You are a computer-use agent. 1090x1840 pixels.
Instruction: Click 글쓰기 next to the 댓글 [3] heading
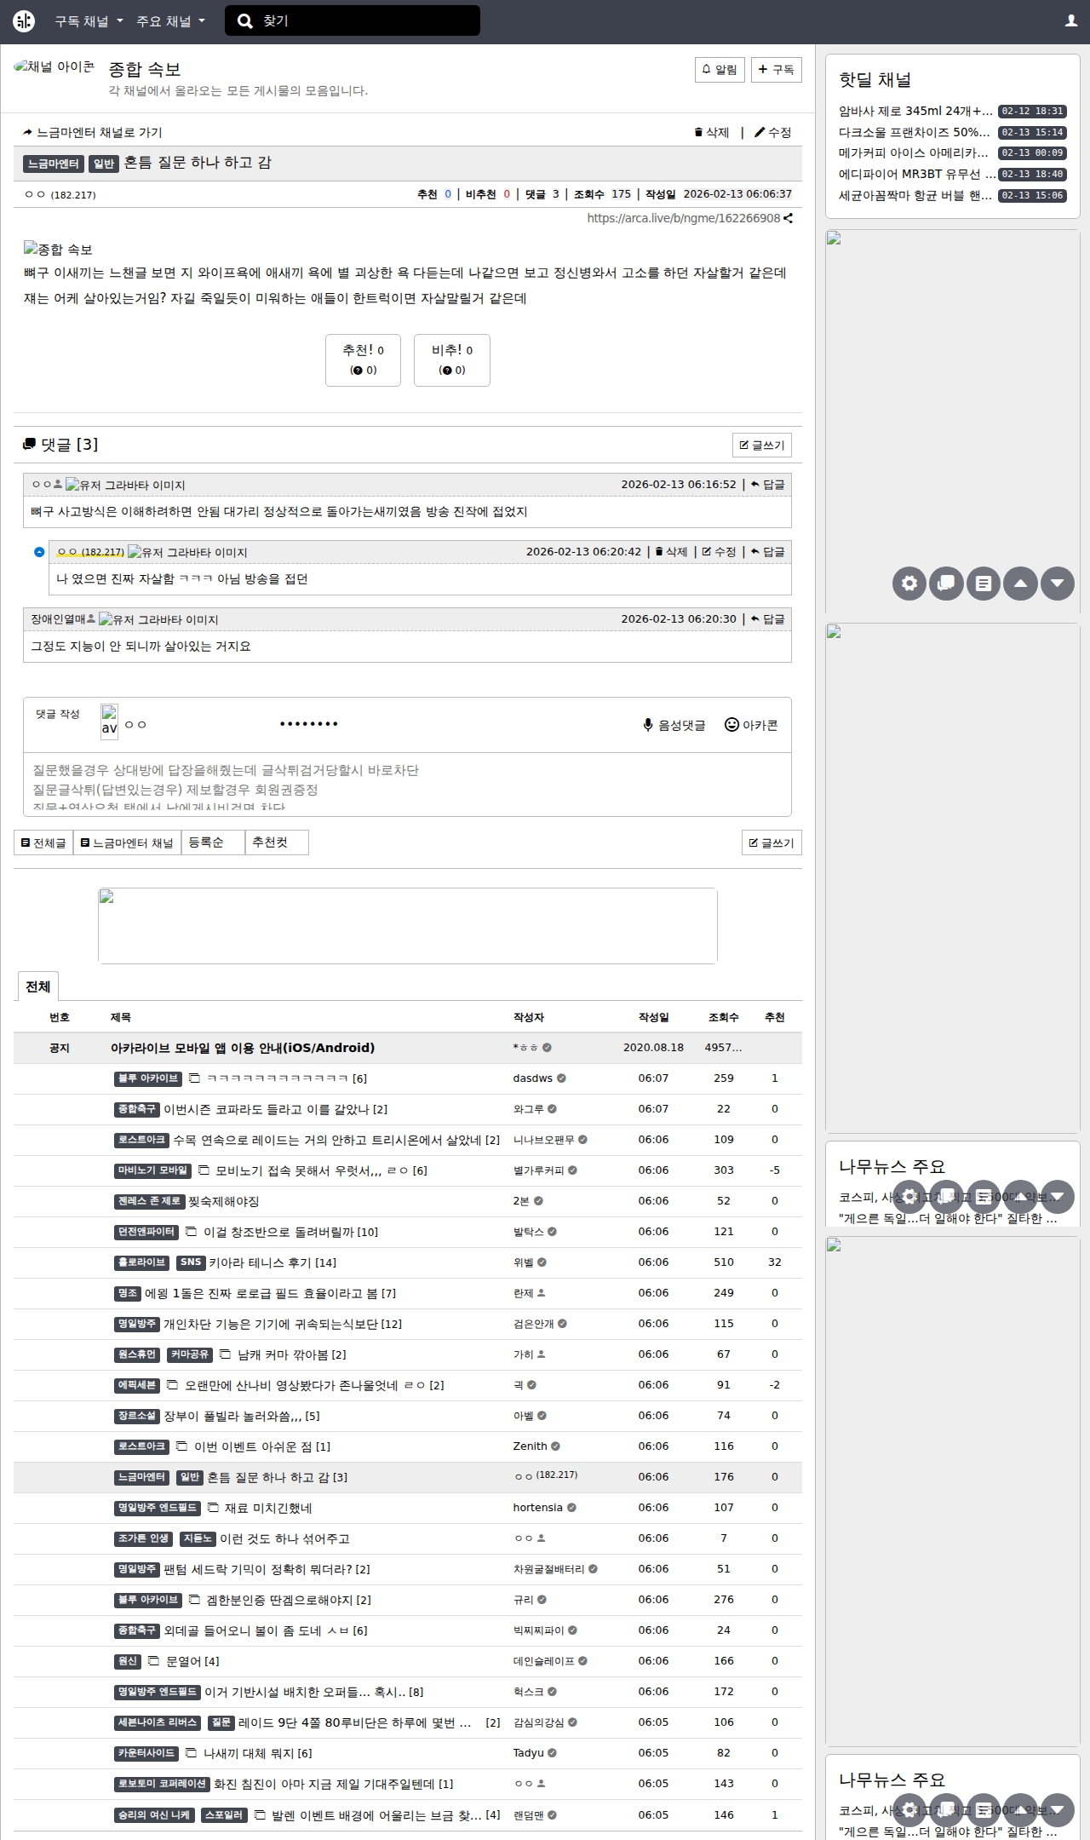click(x=762, y=445)
